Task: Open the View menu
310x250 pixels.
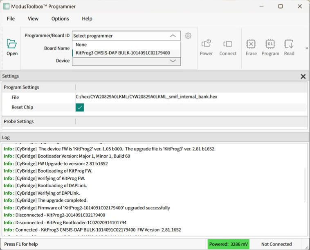Action: point(33,18)
